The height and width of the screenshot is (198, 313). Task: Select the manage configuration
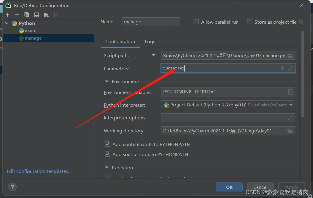pyautogui.click(x=48, y=38)
